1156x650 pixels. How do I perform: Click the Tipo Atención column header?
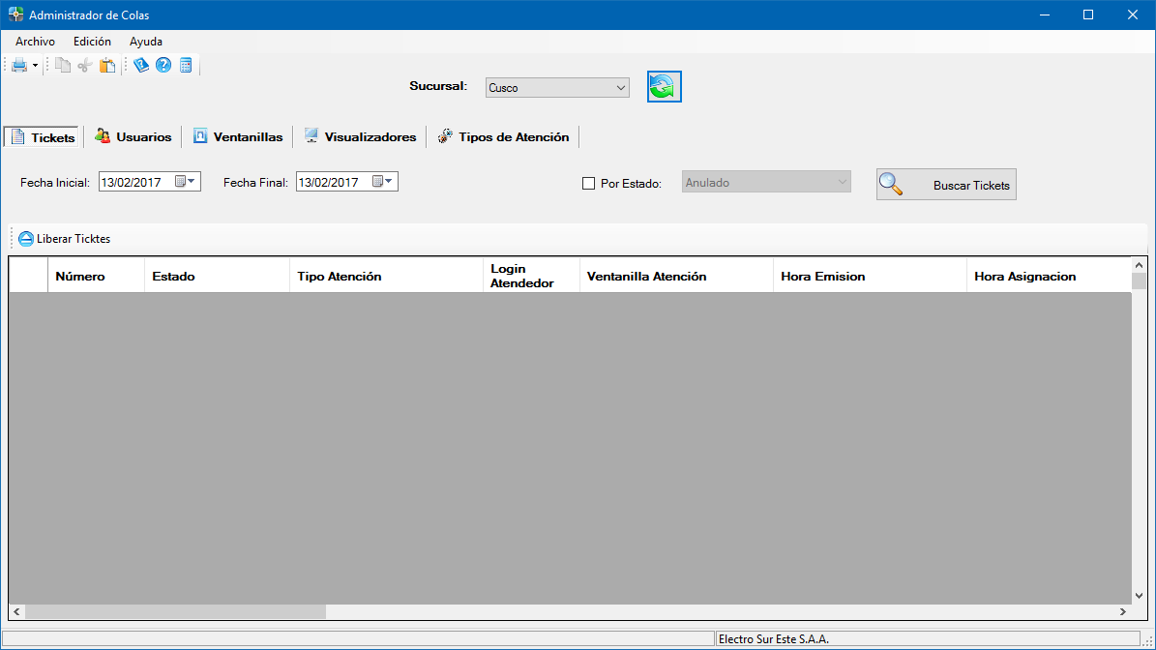386,276
